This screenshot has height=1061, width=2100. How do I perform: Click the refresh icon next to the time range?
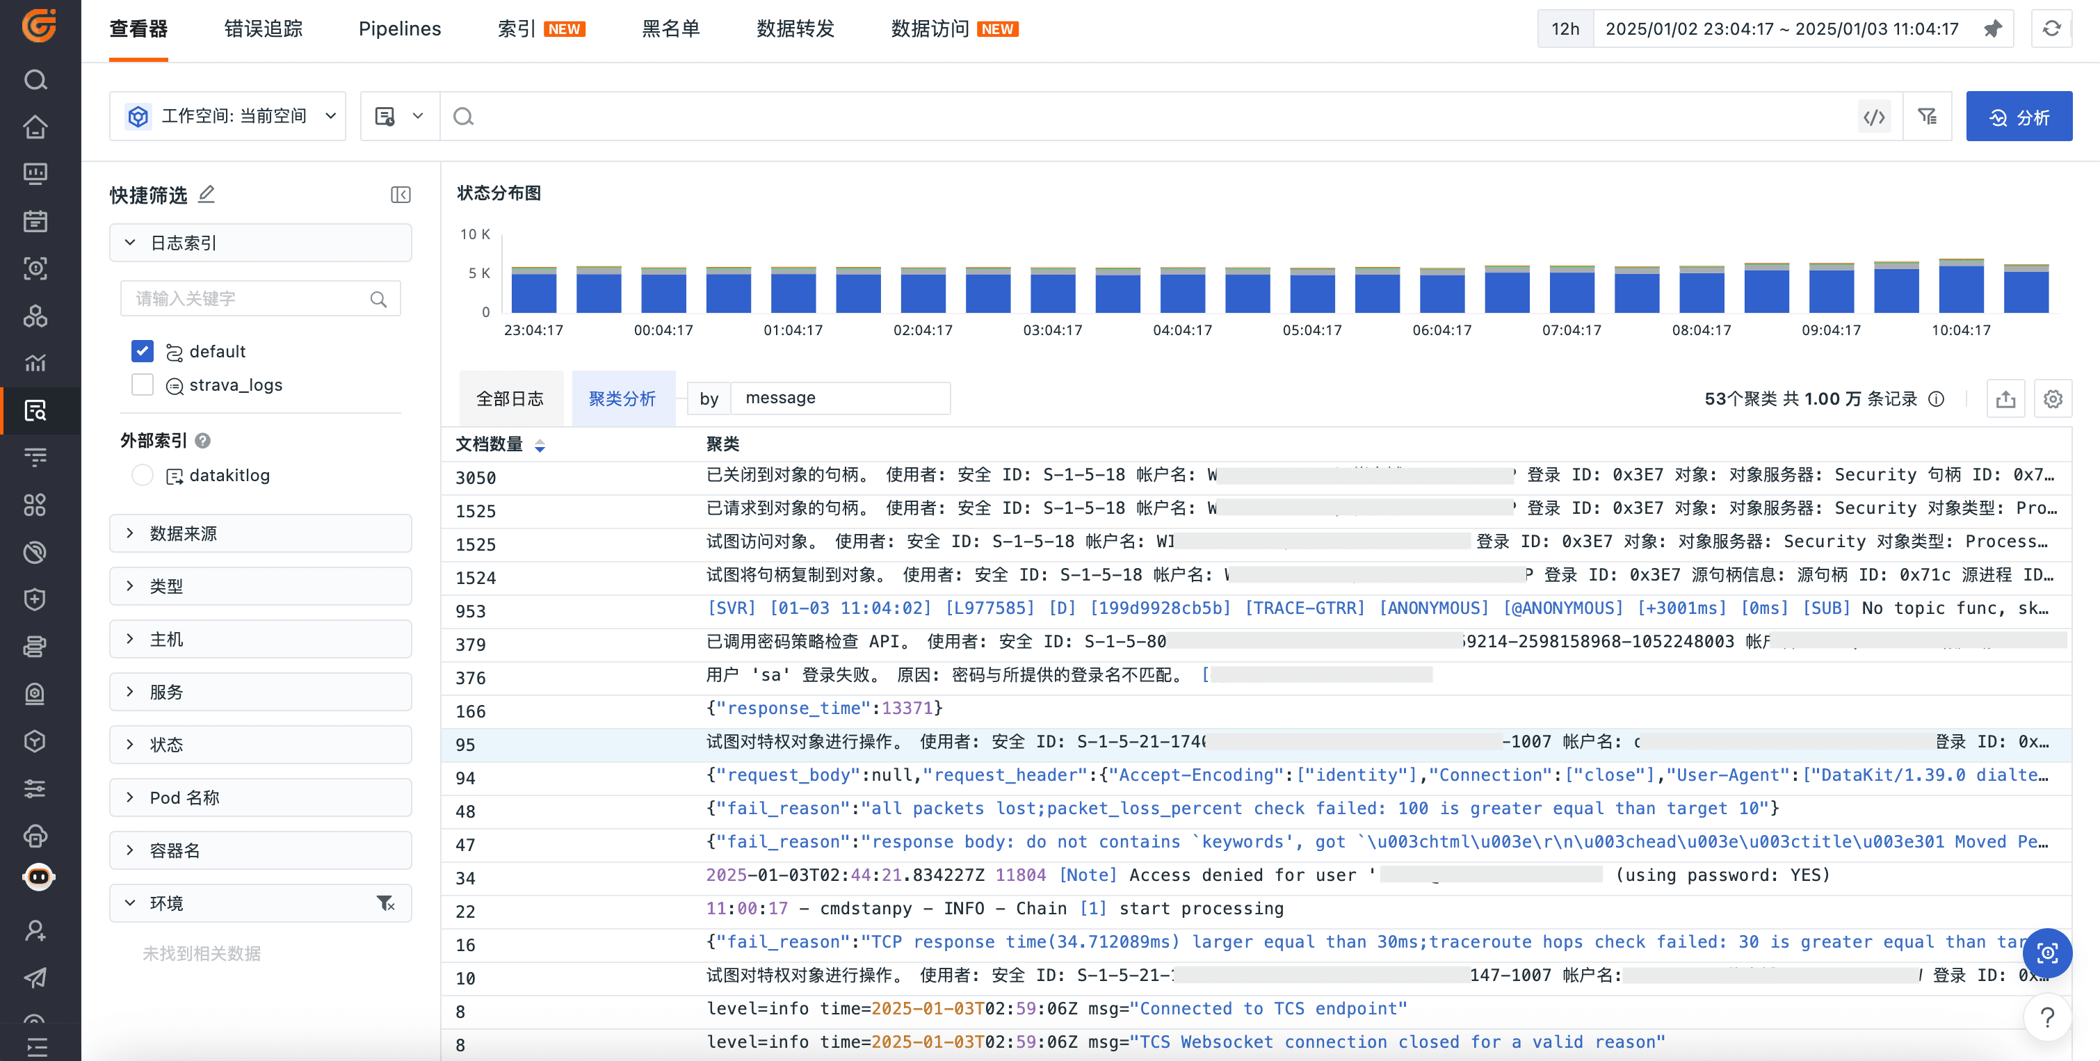pos(2051,29)
